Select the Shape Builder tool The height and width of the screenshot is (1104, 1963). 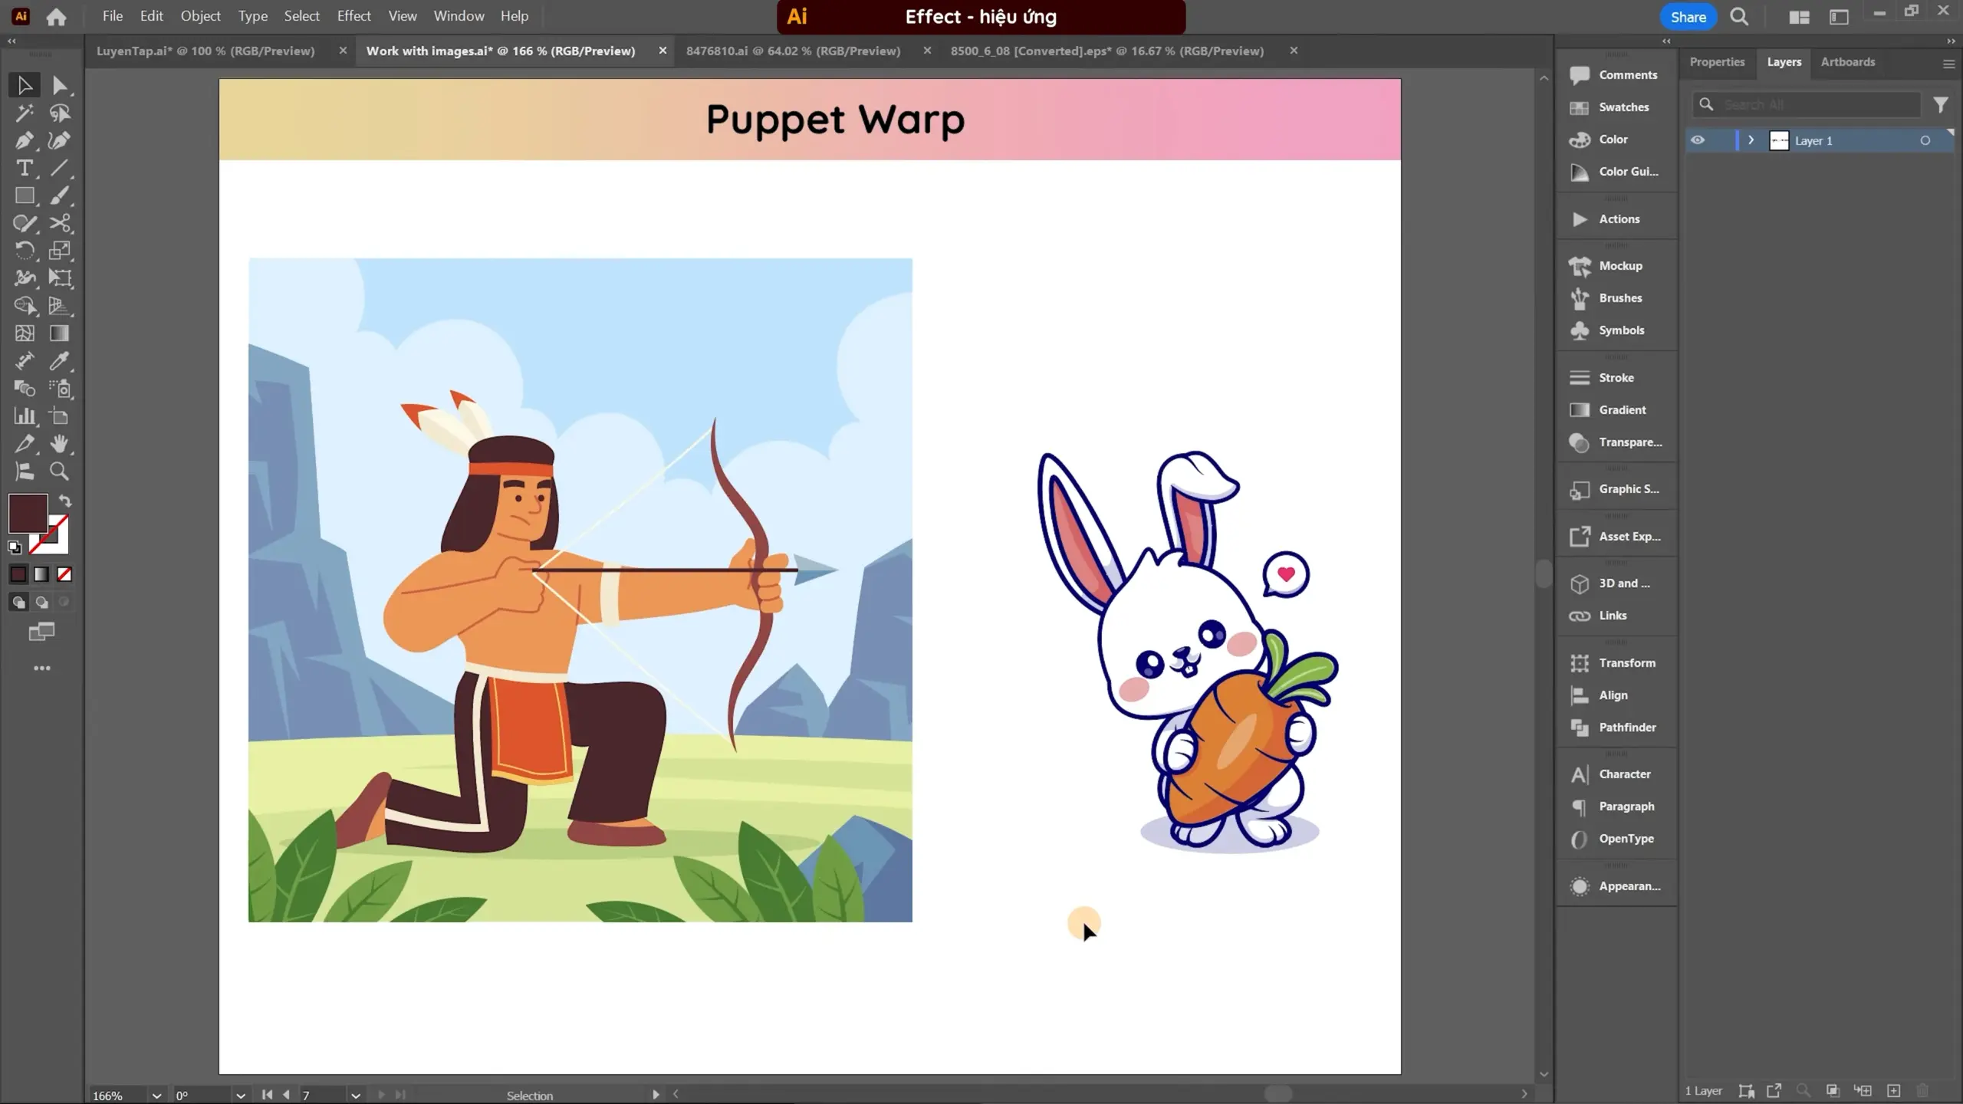pyautogui.click(x=24, y=306)
